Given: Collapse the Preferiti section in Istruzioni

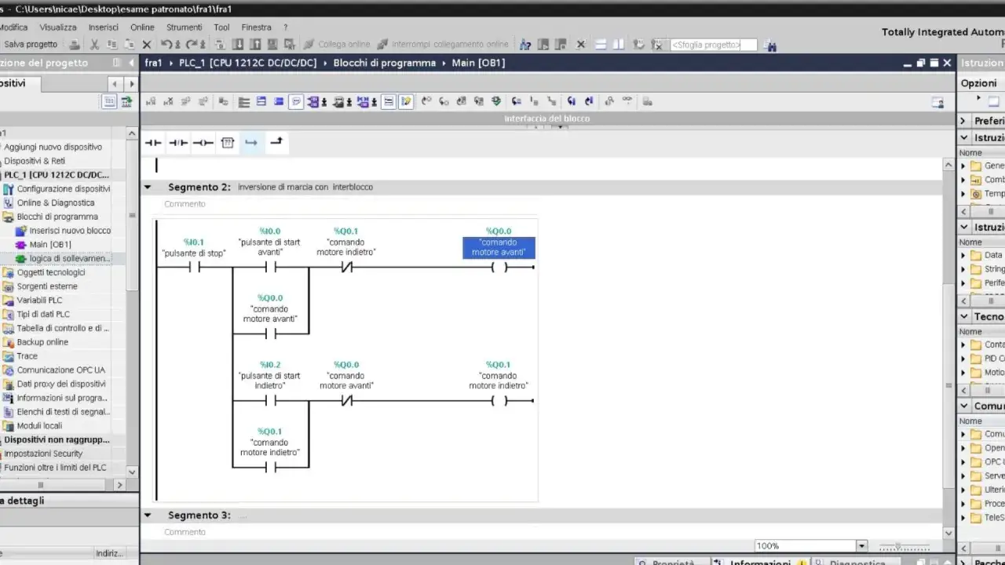Looking at the screenshot, I should 963,121.
